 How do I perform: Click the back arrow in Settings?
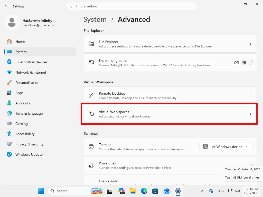[x=6, y=6]
